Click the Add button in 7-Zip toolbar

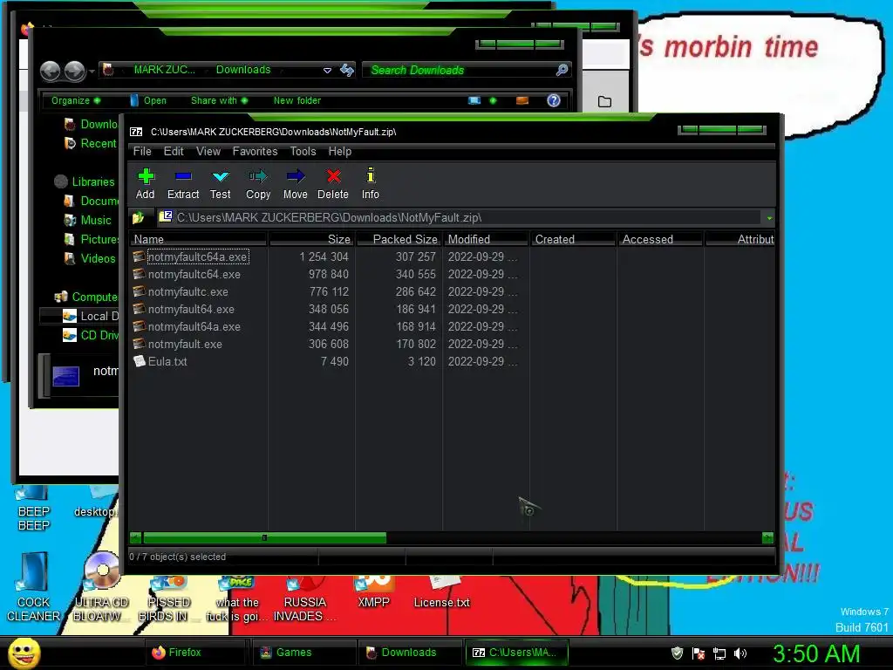(x=146, y=183)
